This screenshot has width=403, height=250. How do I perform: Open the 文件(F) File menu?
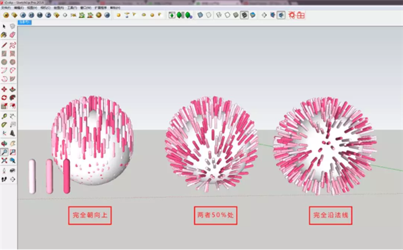[x=5, y=8]
